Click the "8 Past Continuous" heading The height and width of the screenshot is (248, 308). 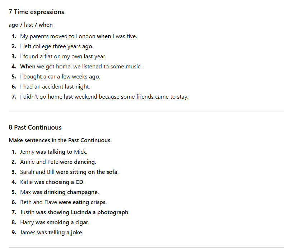(35, 127)
